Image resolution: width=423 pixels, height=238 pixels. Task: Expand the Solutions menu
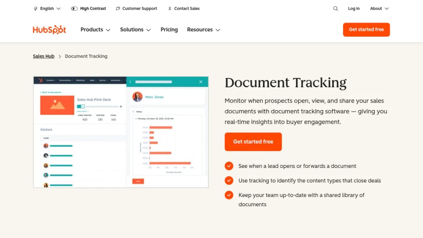(135, 30)
